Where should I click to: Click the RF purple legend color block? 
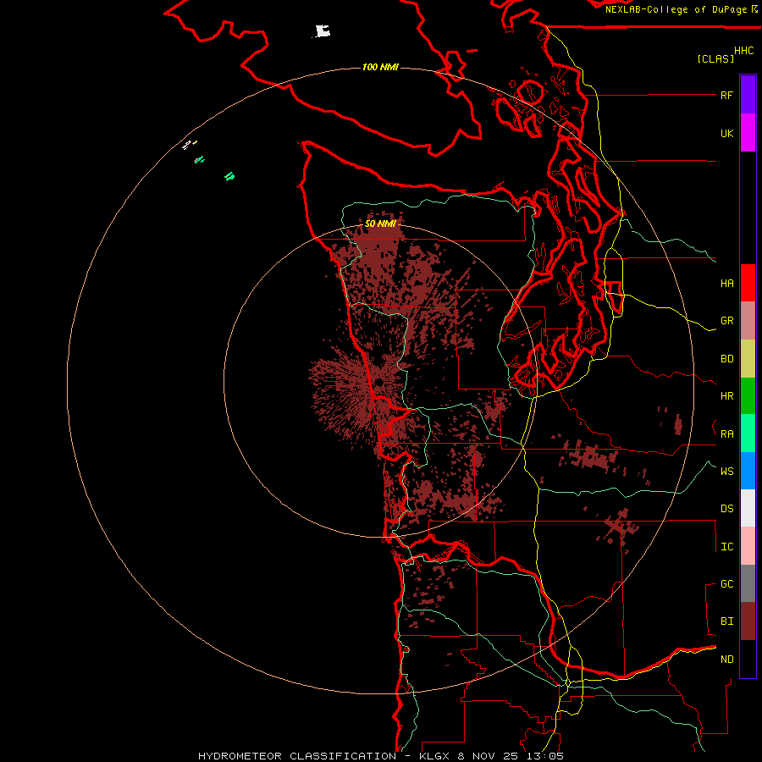tap(748, 94)
